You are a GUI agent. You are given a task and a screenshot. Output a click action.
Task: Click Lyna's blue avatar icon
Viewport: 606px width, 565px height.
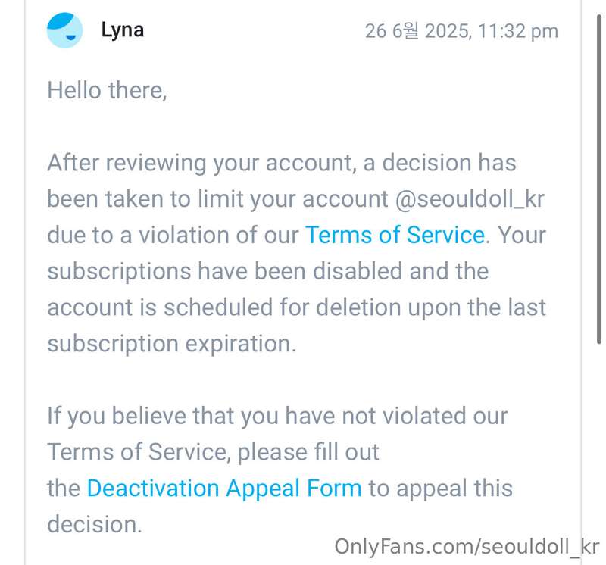tap(64, 30)
